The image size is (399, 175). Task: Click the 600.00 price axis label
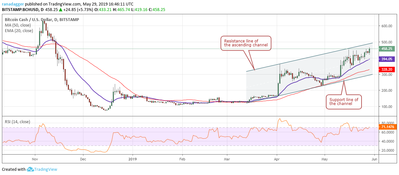coord(386,26)
